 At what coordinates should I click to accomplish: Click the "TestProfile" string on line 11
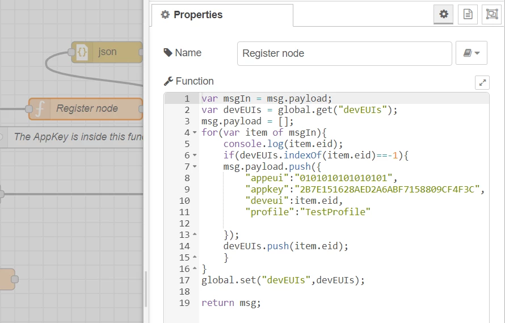tap(335, 212)
